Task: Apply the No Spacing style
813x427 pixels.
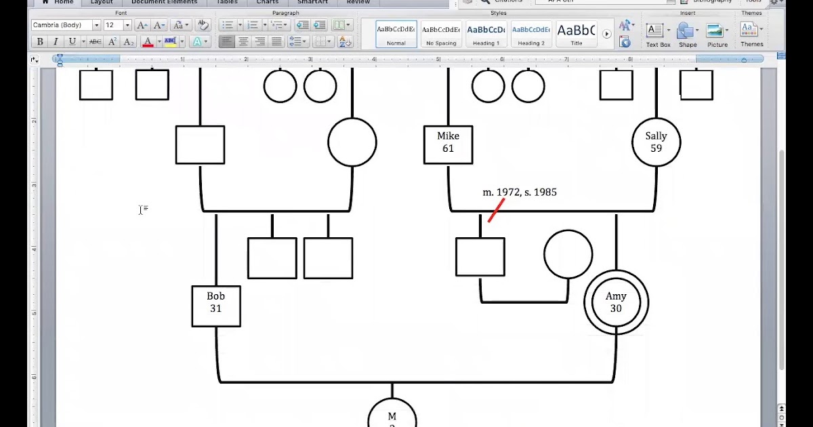Action: pos(441,34)
